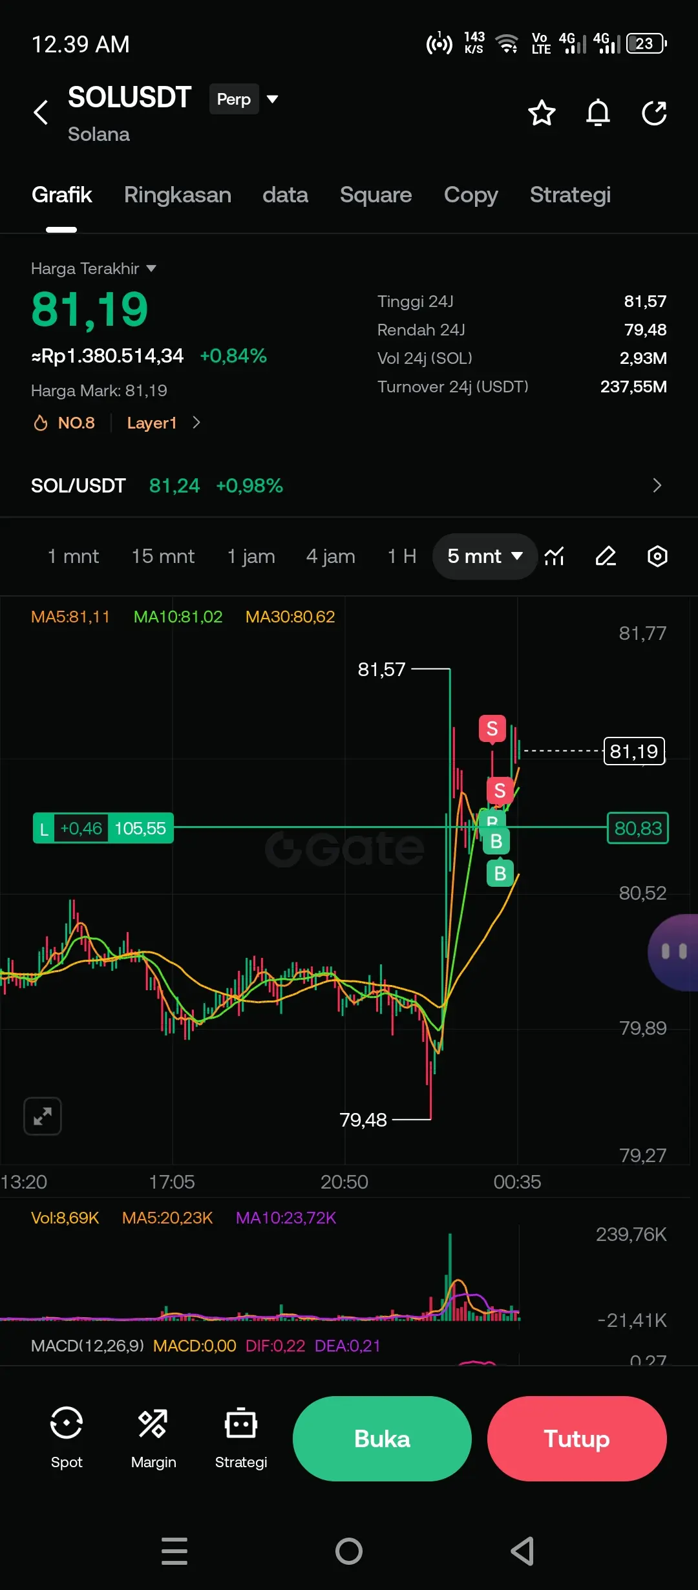This screenshot has height=1590, width=698.
Task: Open the 5 mnt timeframe dropdown
Action: click(x=485, y=556)
